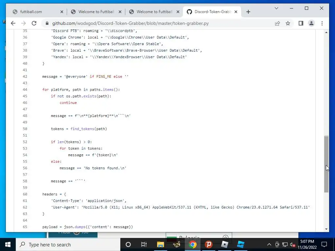The height and width of the screenshot is (251, 335).
Task: Click the browser forward arrow
Action: click(24, 23)
